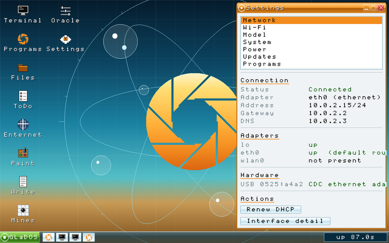This screenshot has height=243, width=389.
Task: Click the Actions section heading
Action: [x=257, y=199]
